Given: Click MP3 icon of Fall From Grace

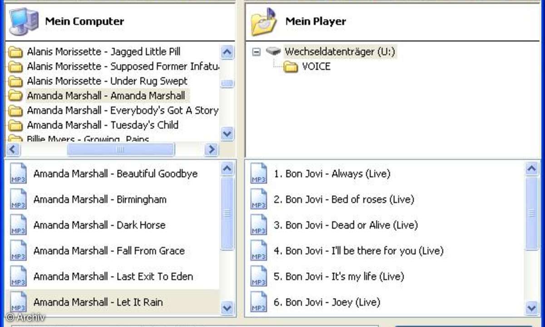Looking at the screenshot, I should 19,251.
